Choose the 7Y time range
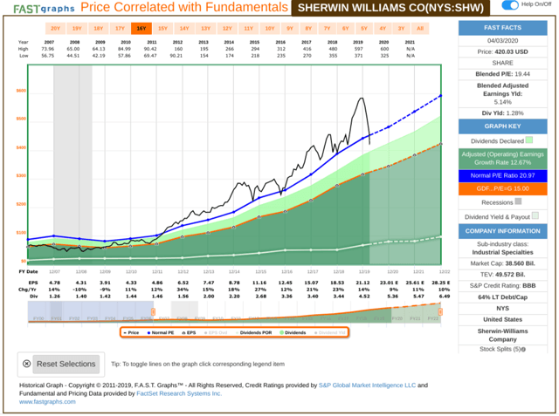Screen dimensions: 559x416 tap(327, 29)
